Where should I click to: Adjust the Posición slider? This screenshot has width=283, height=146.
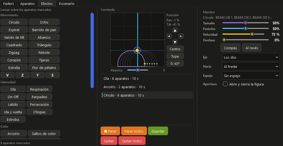246,29
